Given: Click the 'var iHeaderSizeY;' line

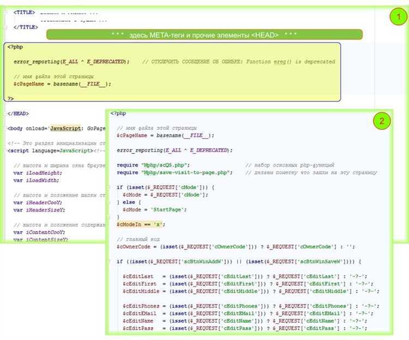Looking at the screenshot, I should [39, 210].
